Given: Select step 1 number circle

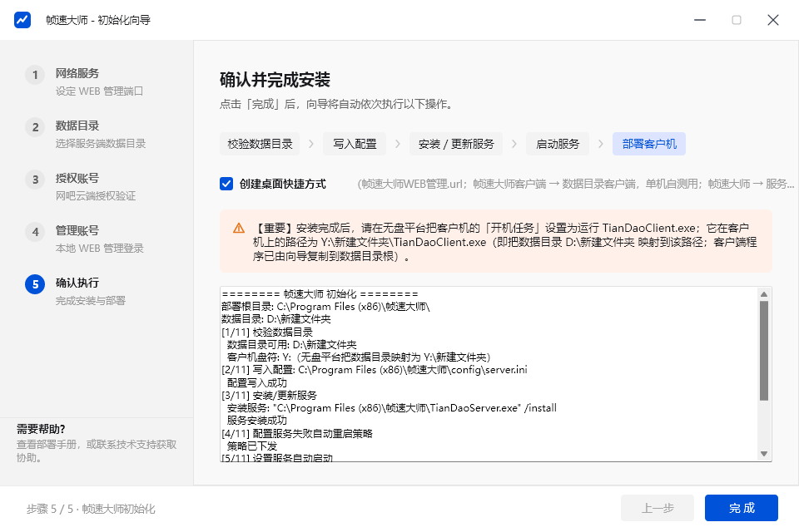Looking at the screenshot, I should pyautogui.click(x=35, y=75).
